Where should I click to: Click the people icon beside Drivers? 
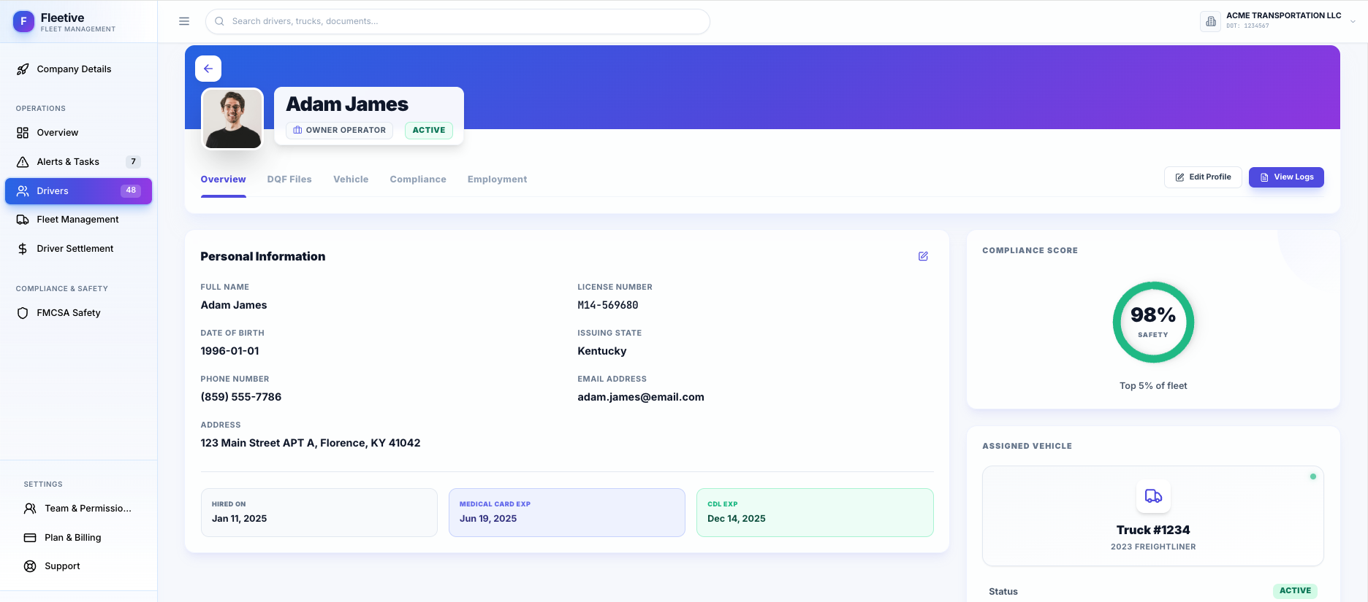pos(23,191)
